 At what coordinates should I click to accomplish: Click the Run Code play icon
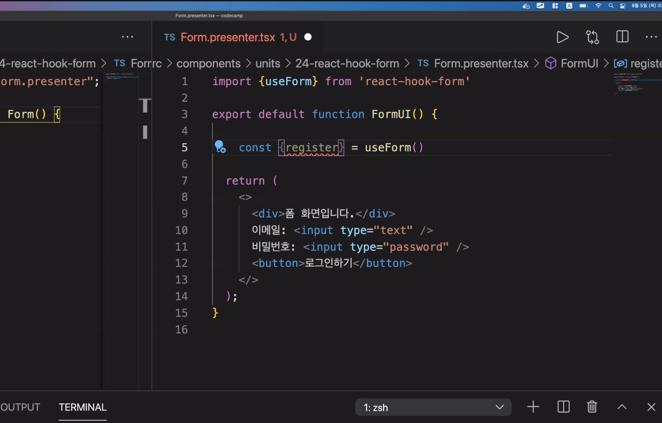(563, 37)
